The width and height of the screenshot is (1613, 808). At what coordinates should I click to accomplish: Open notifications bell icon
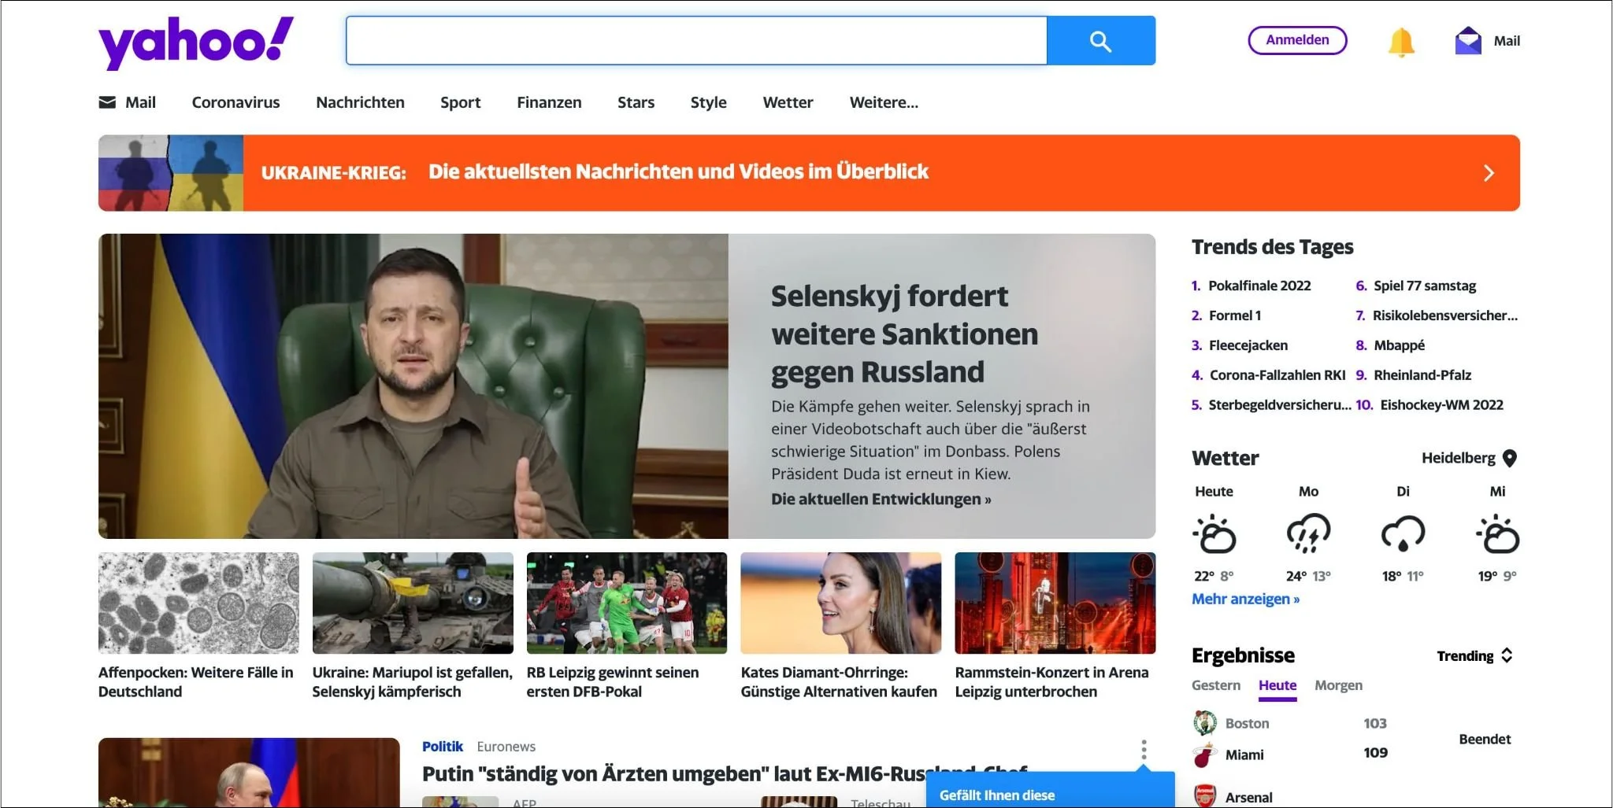coord(1401,42)
